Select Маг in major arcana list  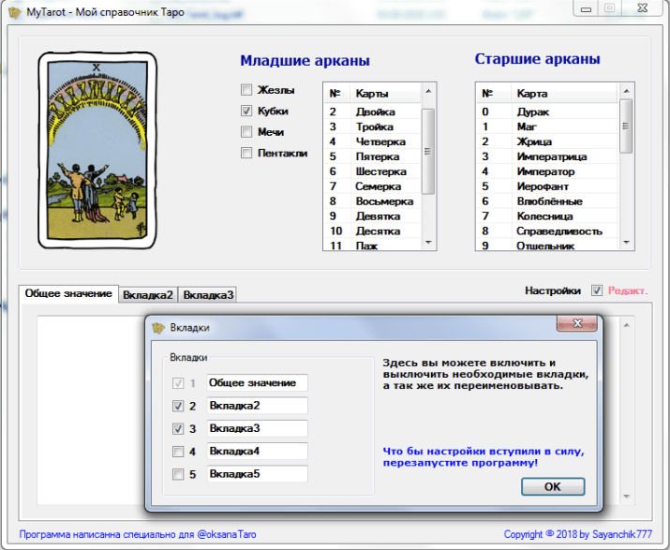(x=547, y=126)
